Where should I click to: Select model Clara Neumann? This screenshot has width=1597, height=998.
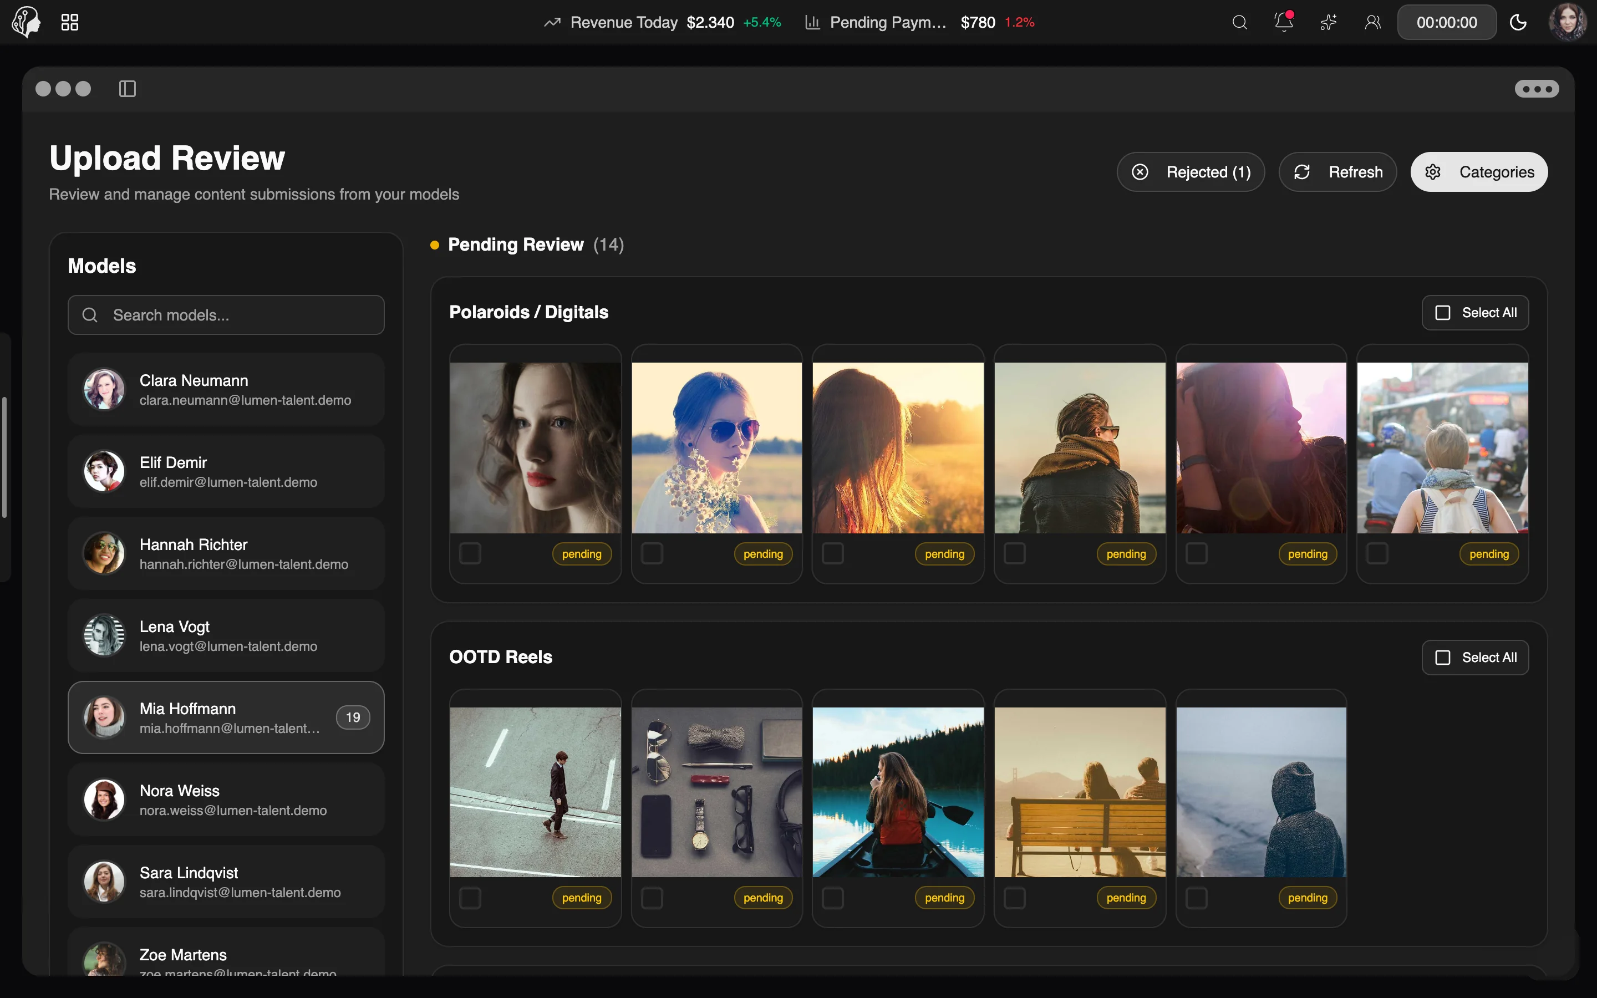(x=226, y=389)
